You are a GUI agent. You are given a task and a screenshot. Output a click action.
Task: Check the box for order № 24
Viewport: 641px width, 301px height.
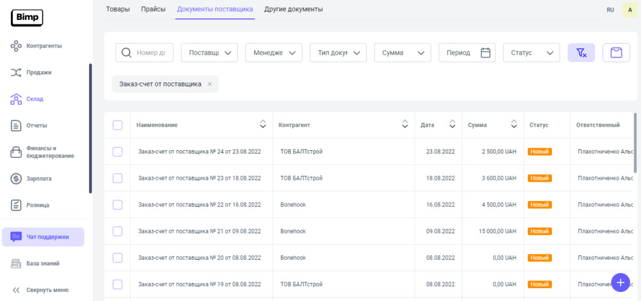(117, 151)
